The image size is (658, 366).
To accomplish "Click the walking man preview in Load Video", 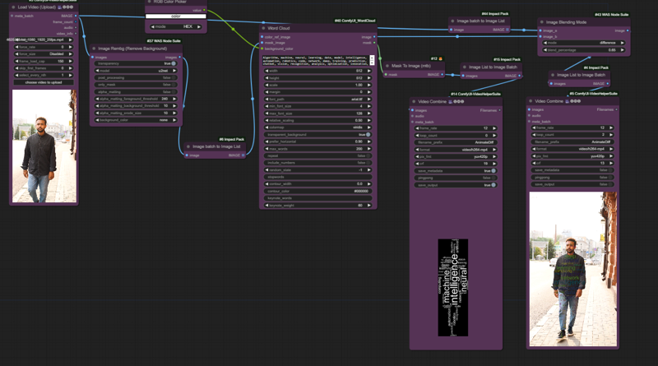I will (x=44, y=146).
